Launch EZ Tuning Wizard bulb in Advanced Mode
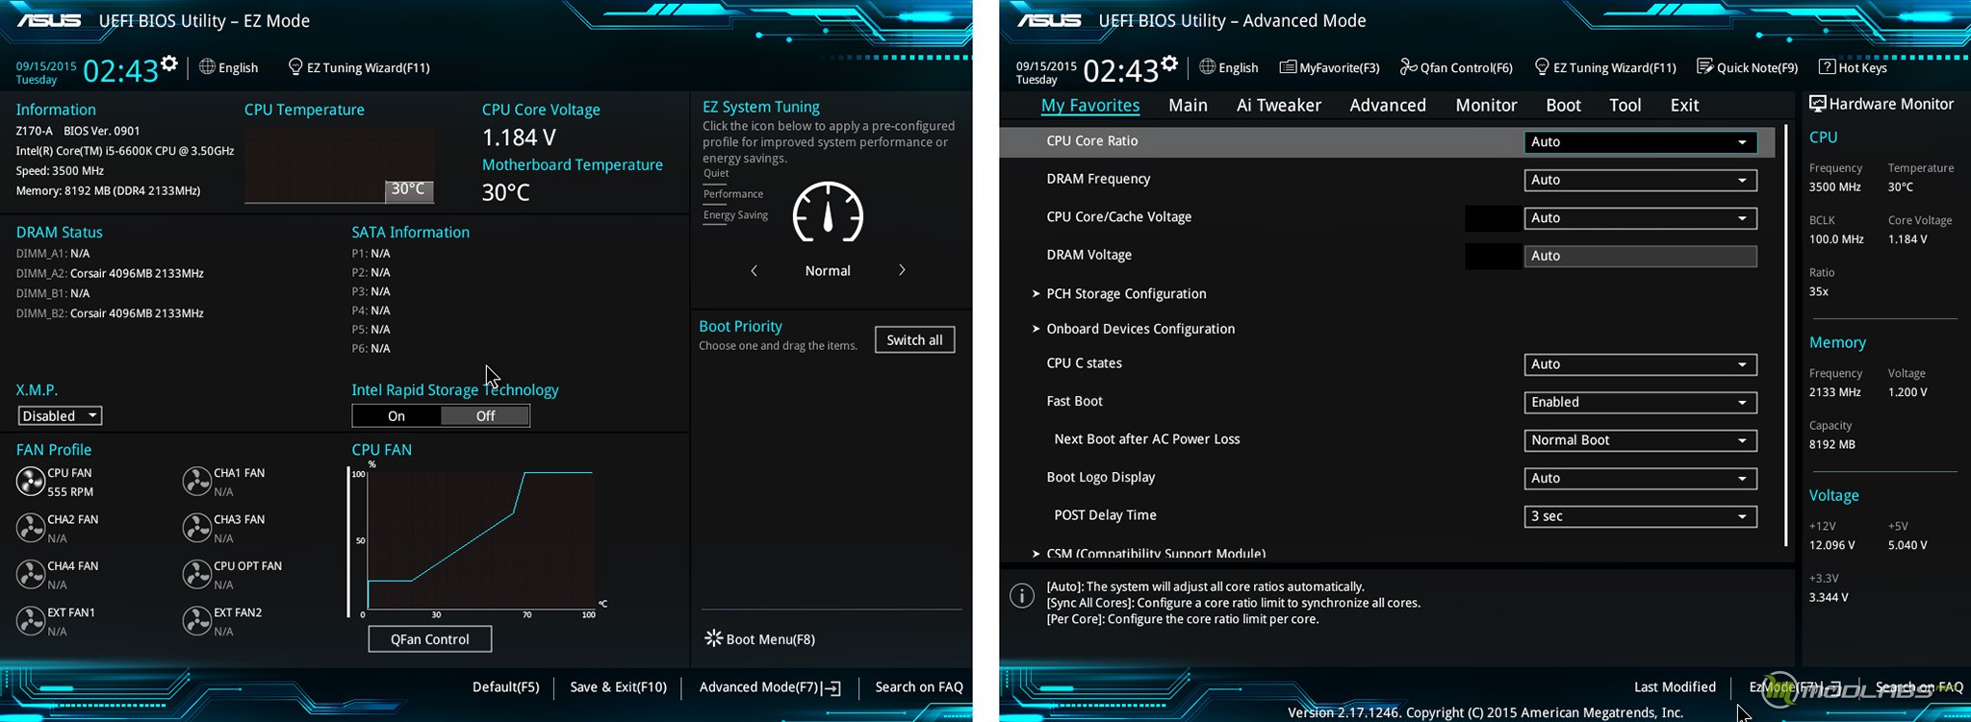Image resolution: width=1971 pixels, height=722 pixels. tap(1542, 66)
